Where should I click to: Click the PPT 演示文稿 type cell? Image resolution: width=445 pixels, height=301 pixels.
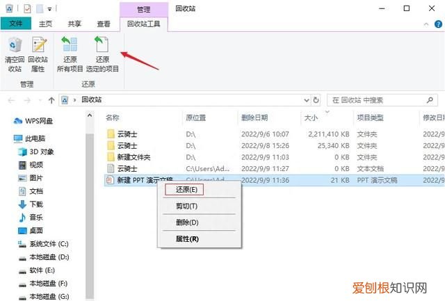377,180
